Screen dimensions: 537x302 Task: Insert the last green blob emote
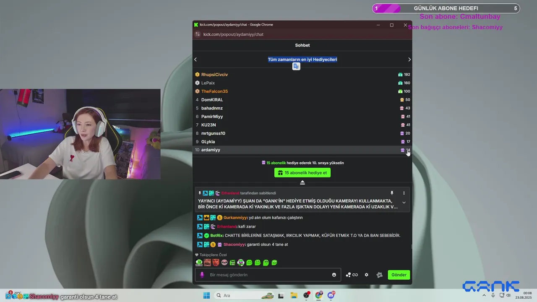tap(274, 263)
